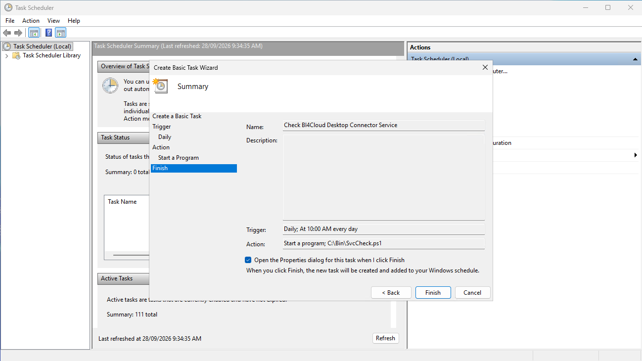Open the View menu

click(53, 21)
